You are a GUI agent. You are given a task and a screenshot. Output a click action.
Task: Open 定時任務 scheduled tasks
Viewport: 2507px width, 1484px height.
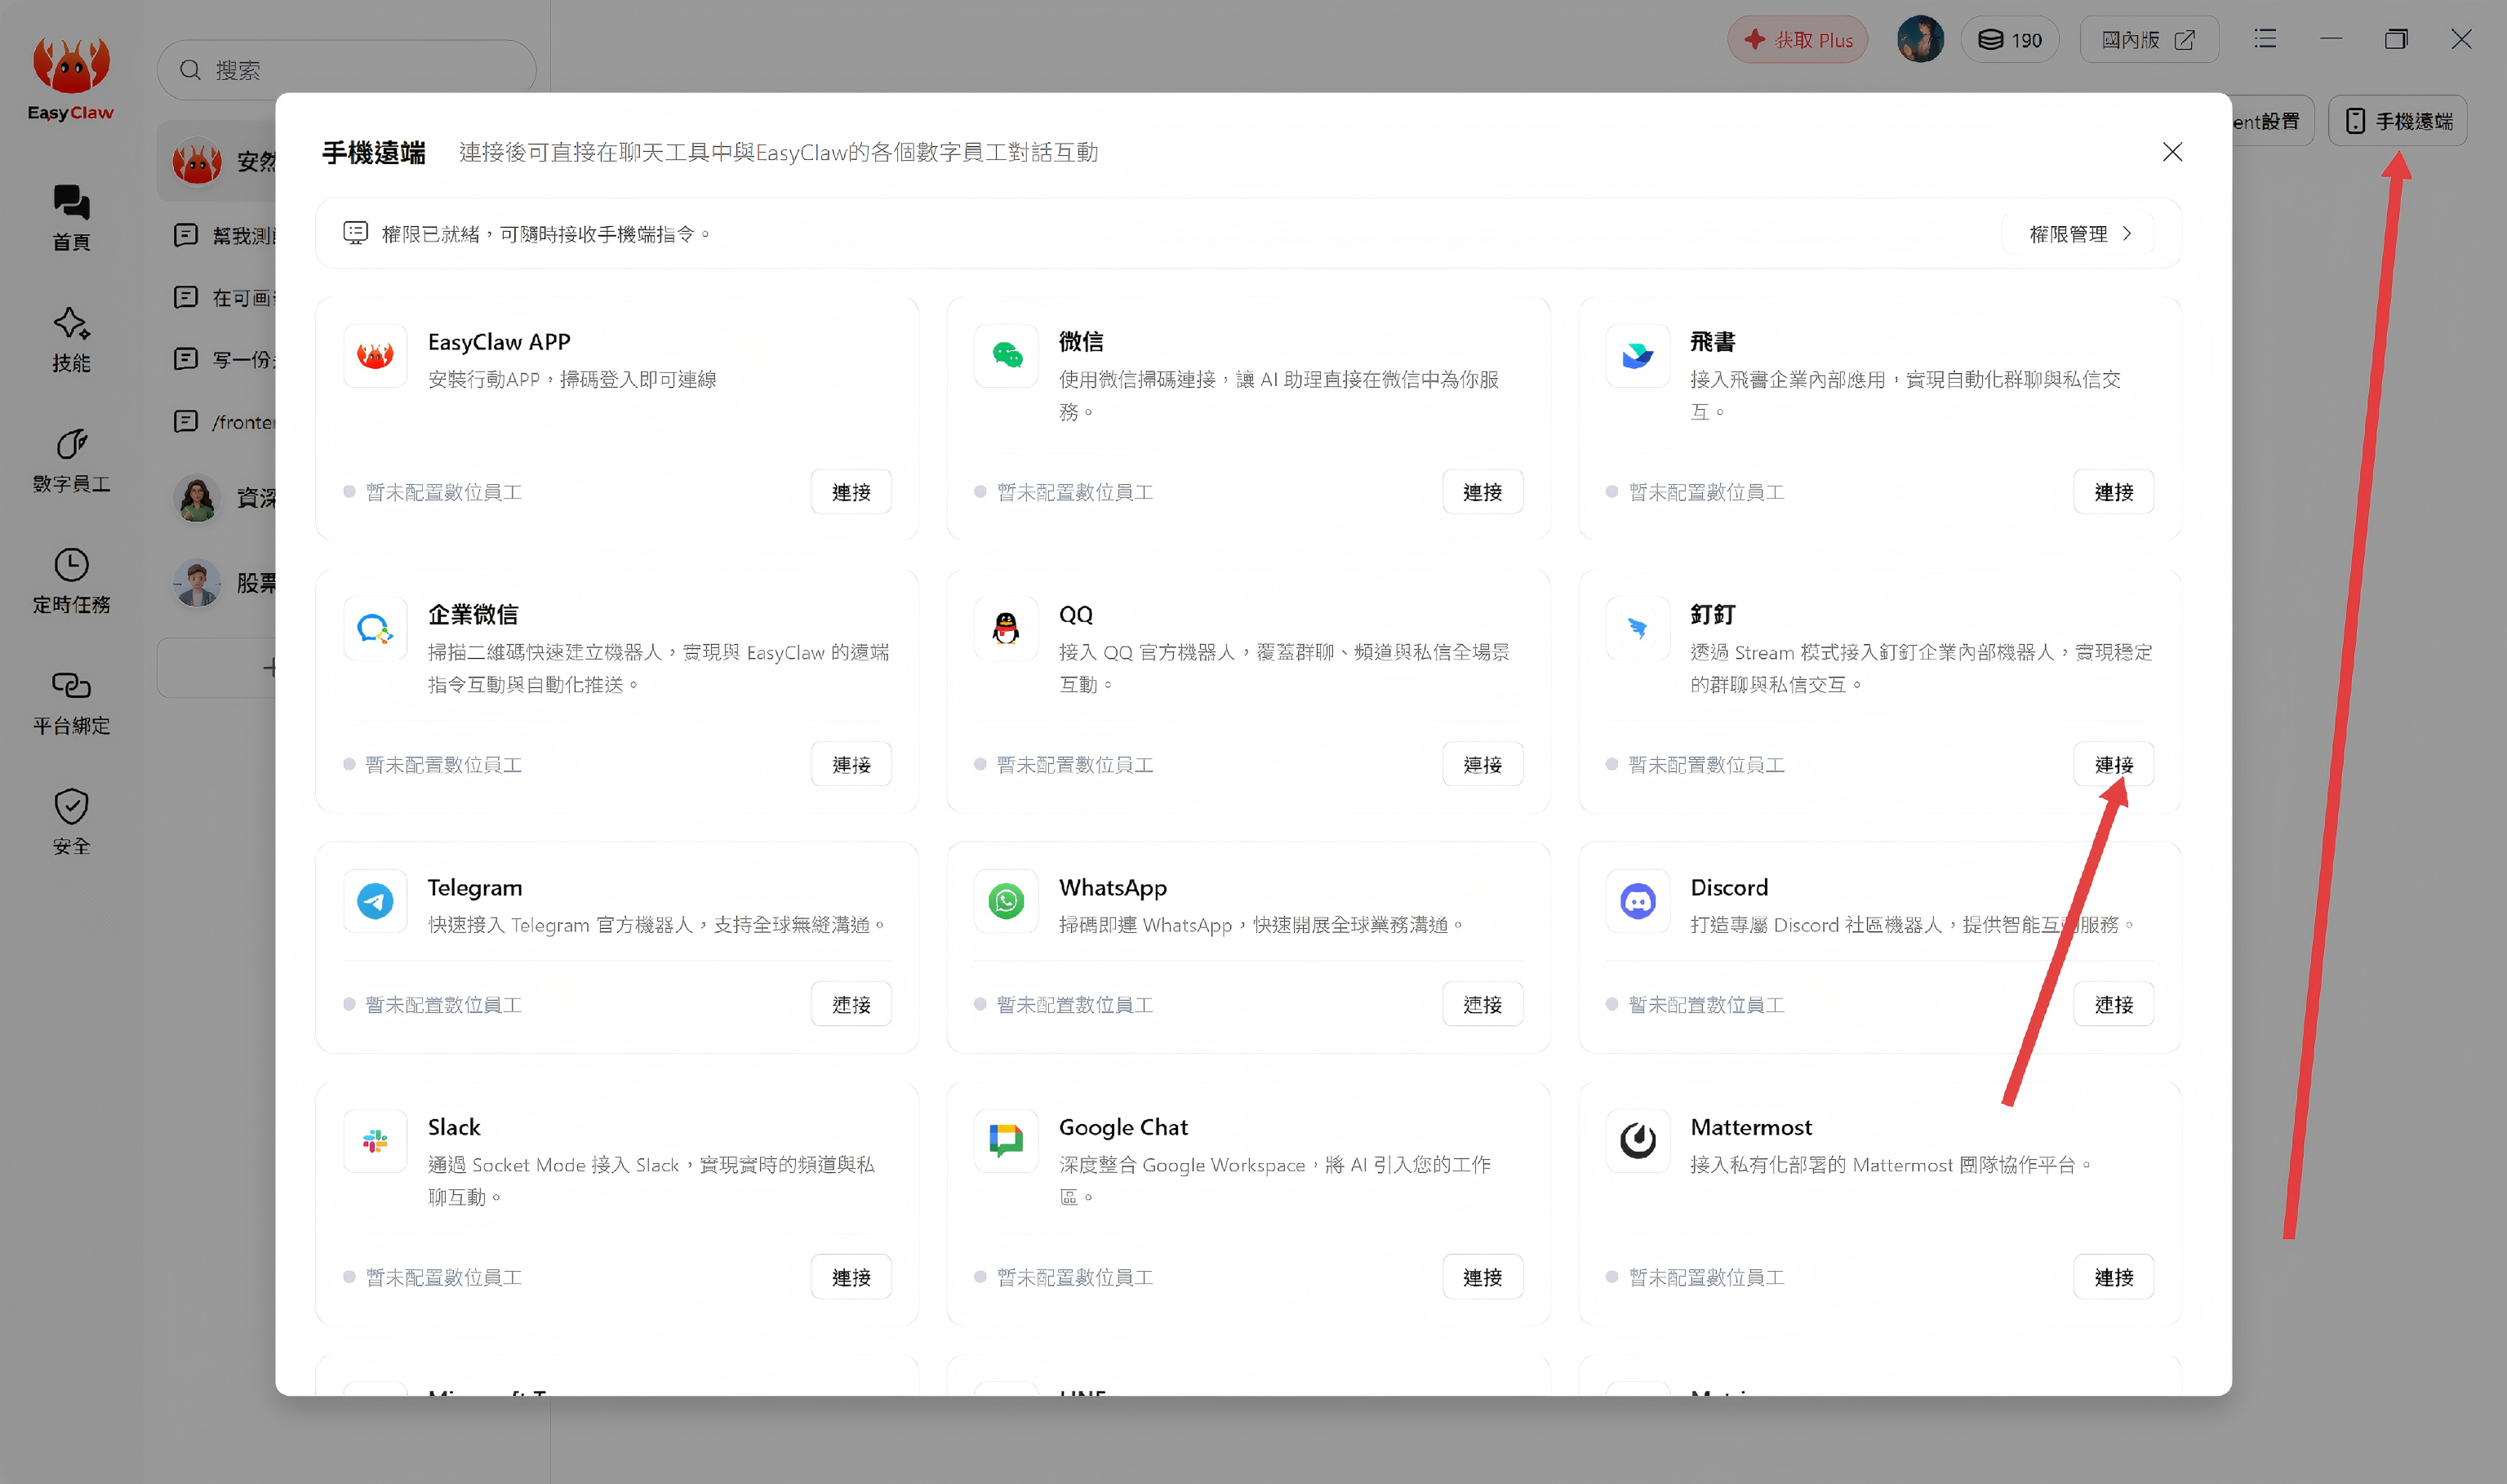[x=71, y=582]
